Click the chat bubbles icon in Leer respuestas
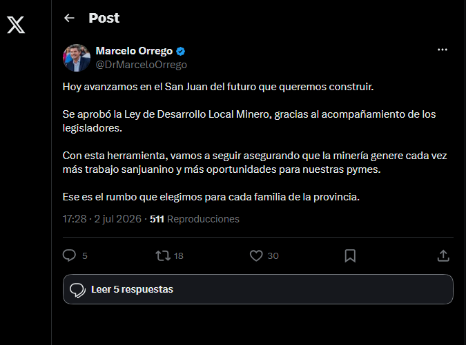 77,291
